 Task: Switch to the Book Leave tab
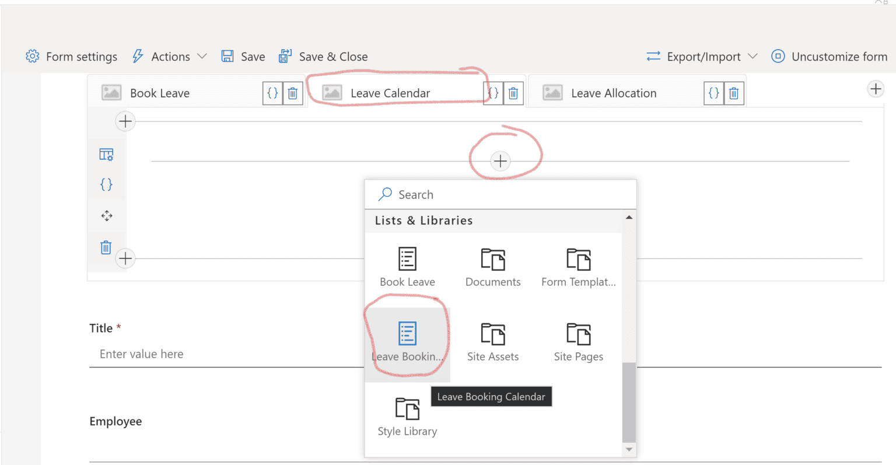(160, 92)
